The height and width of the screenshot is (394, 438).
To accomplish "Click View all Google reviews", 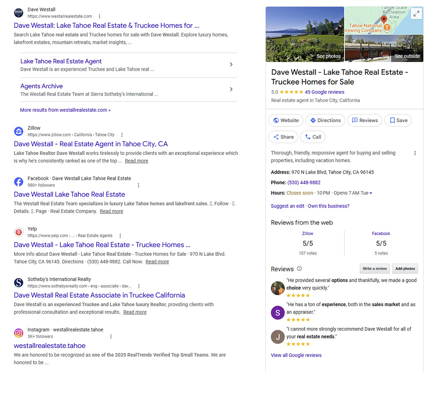I will (x=296, y=355).
